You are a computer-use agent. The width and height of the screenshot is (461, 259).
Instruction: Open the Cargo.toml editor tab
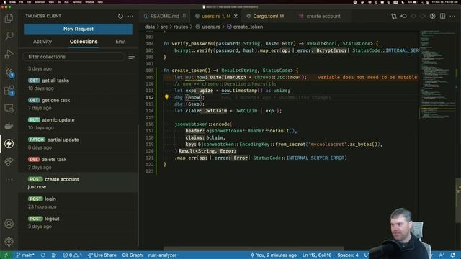265,16
